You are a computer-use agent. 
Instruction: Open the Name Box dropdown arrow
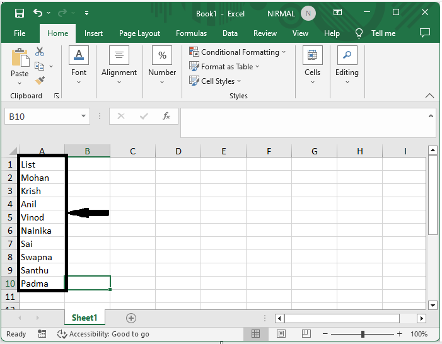83,116
